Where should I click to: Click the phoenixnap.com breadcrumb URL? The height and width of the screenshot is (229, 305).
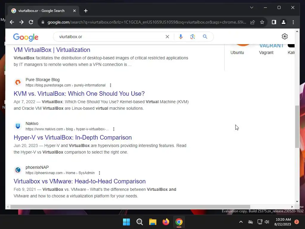[x=60, y=173]
